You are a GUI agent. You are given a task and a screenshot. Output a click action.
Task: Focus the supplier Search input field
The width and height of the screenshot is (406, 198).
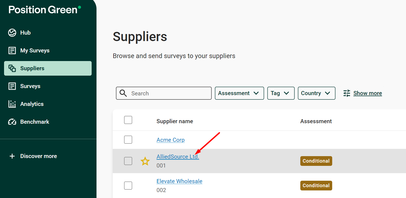164,93
